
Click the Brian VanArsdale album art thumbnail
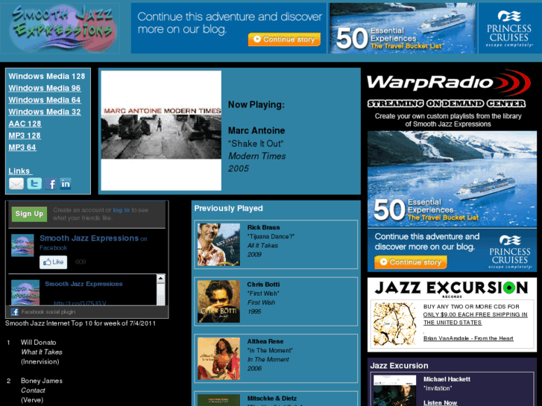[394, 324]
